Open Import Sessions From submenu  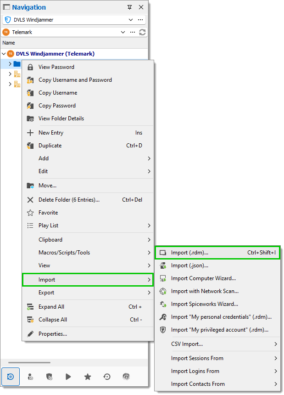point(217,358)
